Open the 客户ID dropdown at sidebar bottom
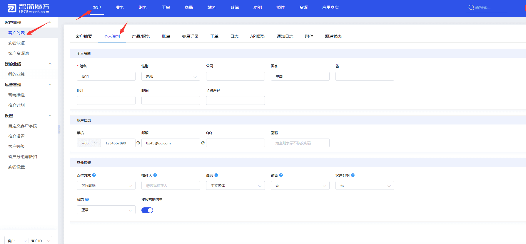 click(40, 240)
